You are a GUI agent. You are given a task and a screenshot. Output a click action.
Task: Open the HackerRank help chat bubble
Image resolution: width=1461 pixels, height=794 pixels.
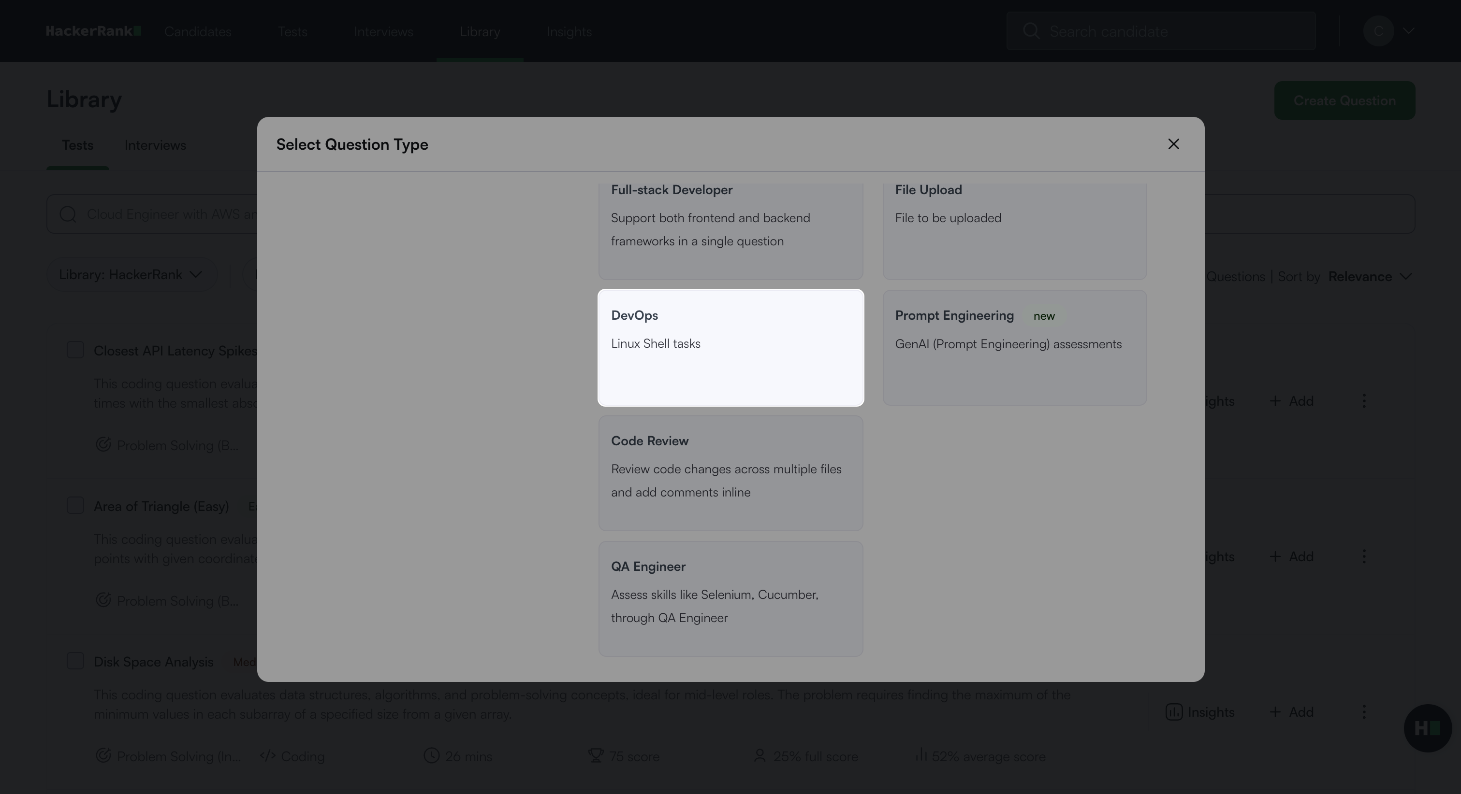tap(1427, 728)
